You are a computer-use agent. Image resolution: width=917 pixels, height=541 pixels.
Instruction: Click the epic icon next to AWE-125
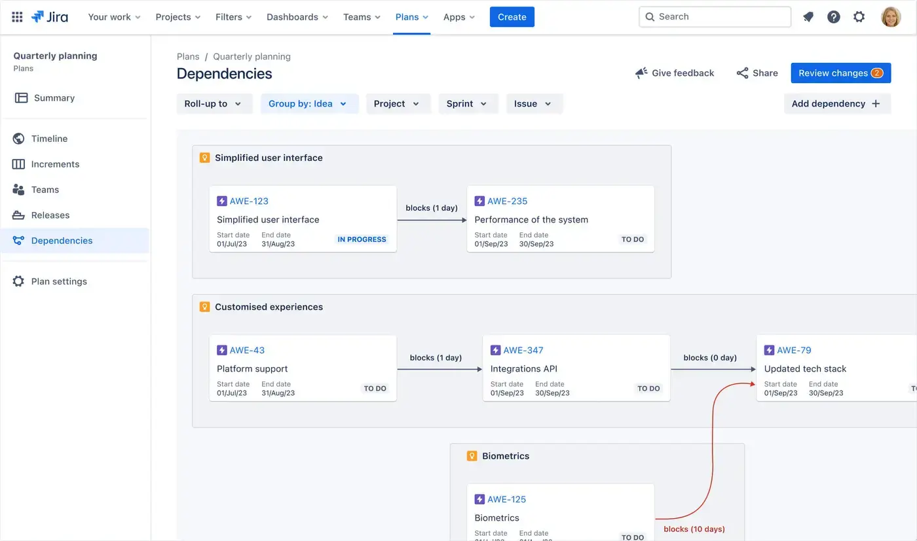(479, 500)
